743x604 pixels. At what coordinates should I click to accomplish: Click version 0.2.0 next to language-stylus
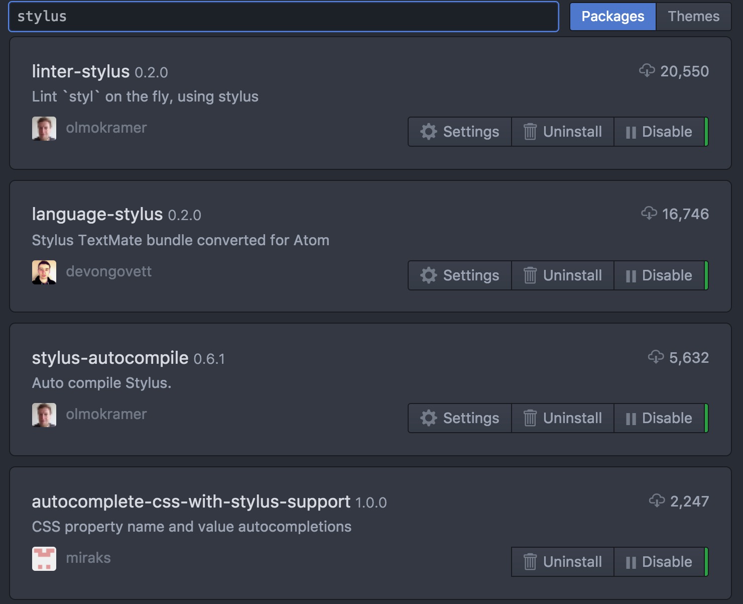coord(184,215)
